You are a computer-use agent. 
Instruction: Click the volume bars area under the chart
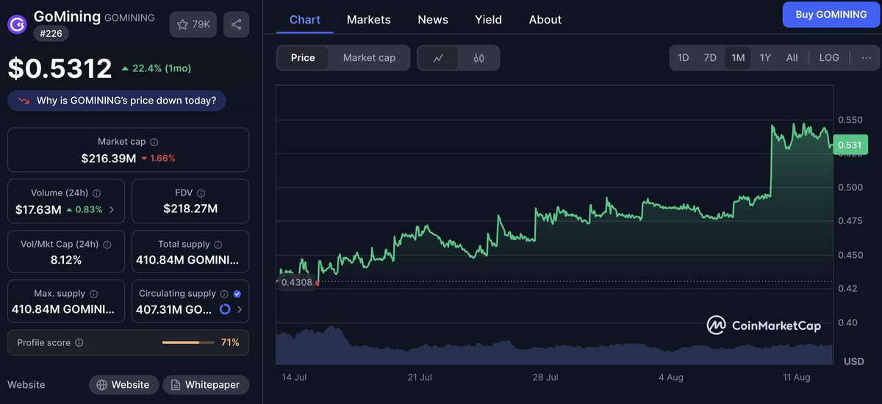pyautogui.click(x=555, y=347)
